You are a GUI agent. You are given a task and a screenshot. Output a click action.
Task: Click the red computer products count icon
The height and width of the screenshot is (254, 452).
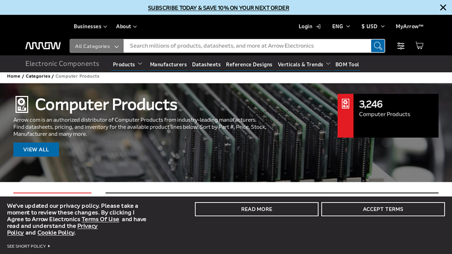point(345,104)
